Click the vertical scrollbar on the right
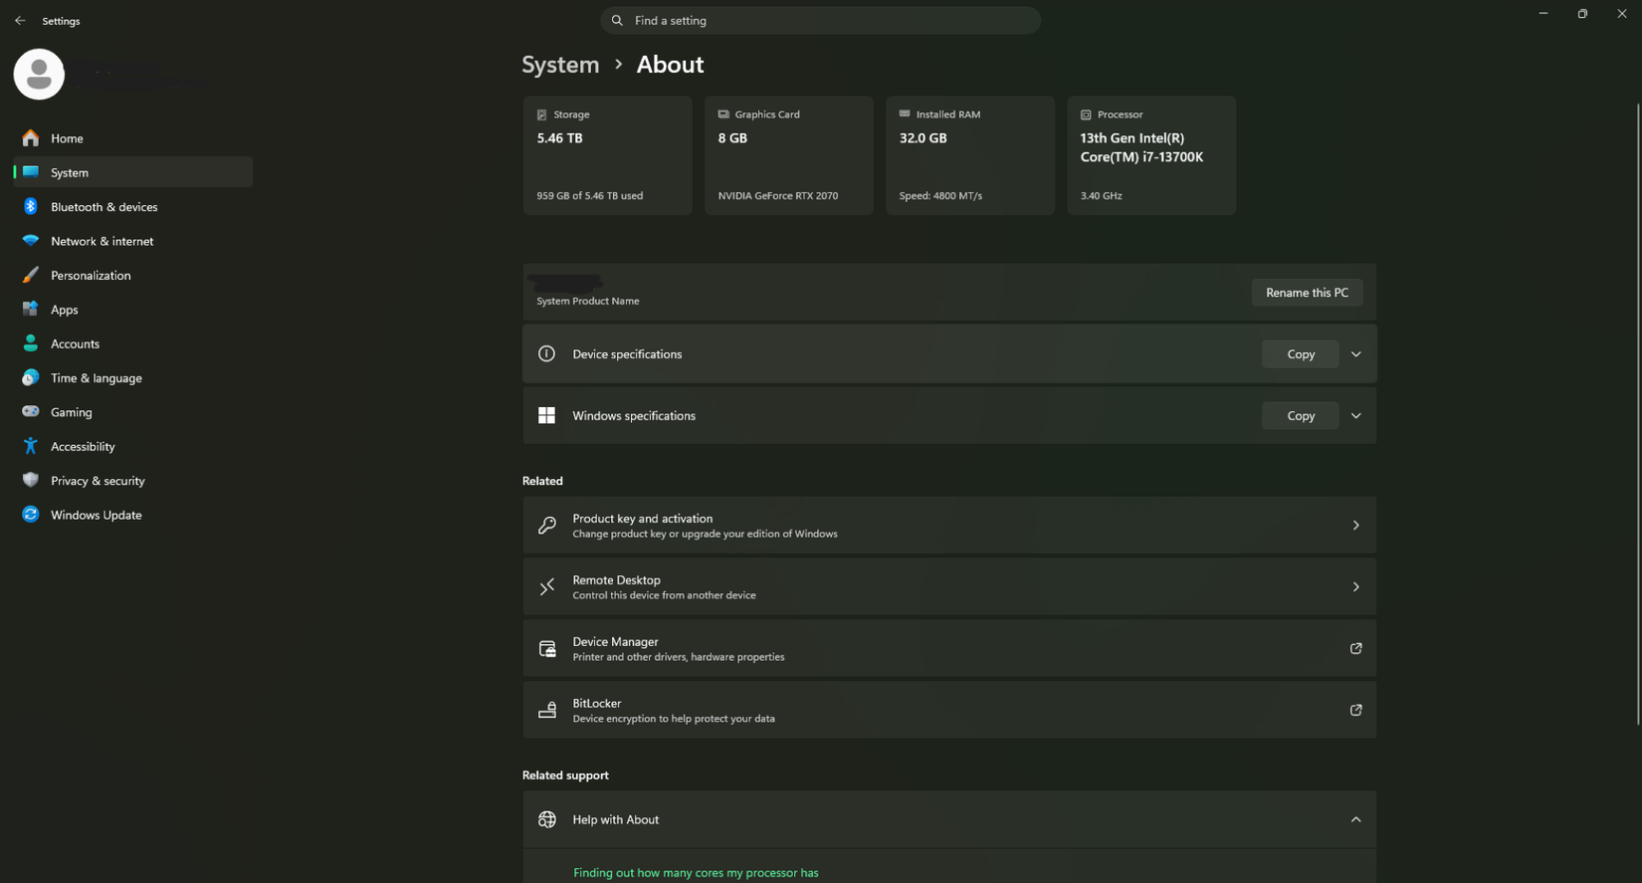Image resolution: width=1642 pixels, height=883 pixels. coord(1637,413)
